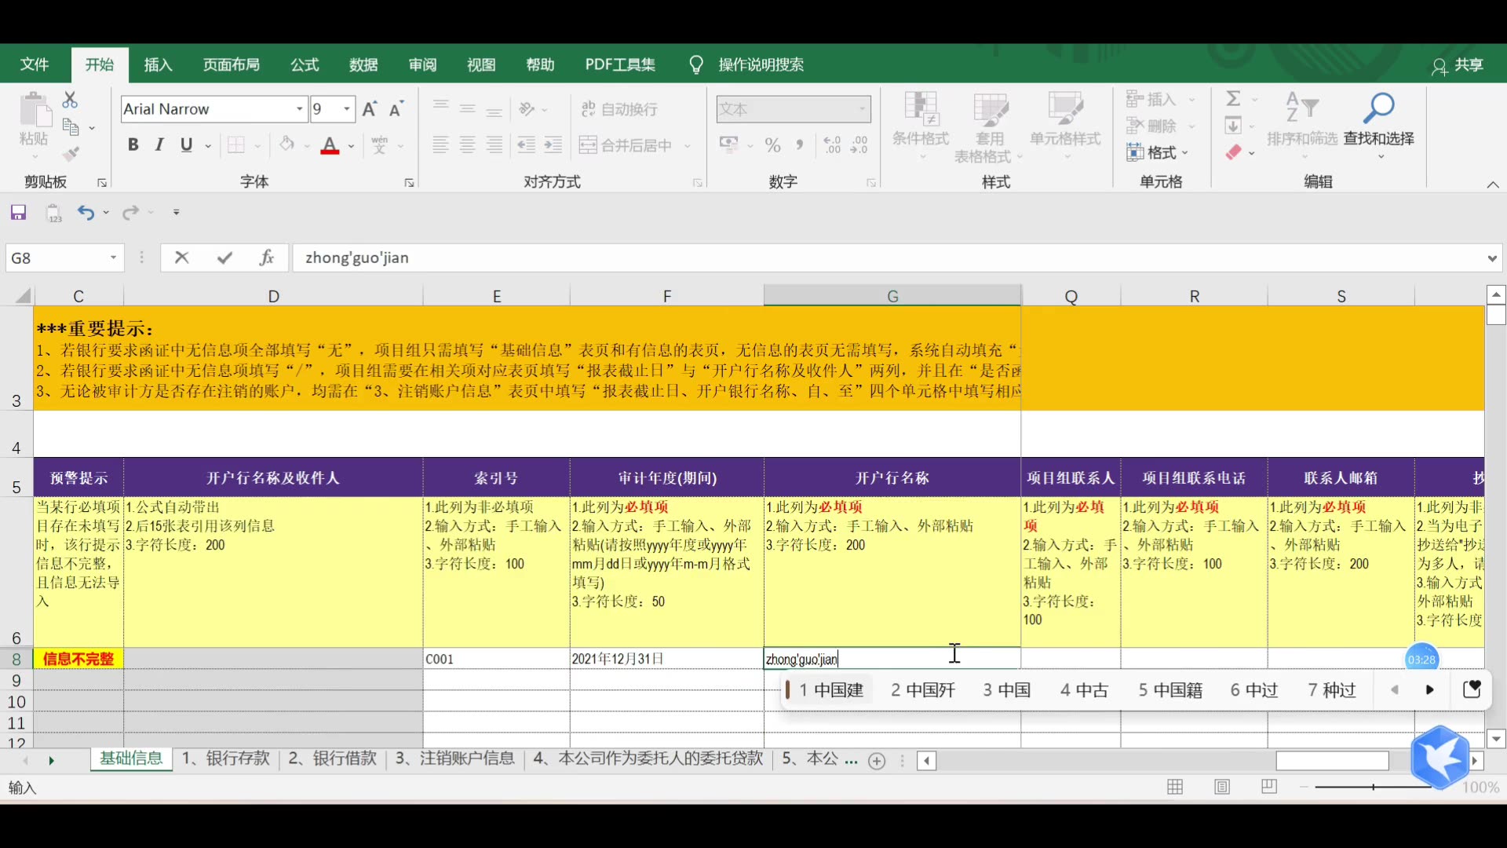Expand the Name Box dropdown for G8
Image resolution: width=1507 pixels, height=848 pixels.
[x=113, y=258]
